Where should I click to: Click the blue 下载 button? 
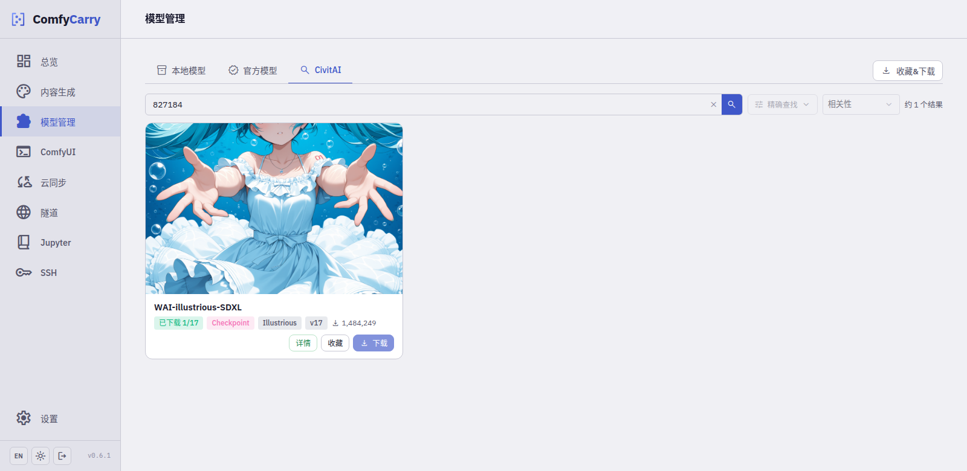point(374,343)
